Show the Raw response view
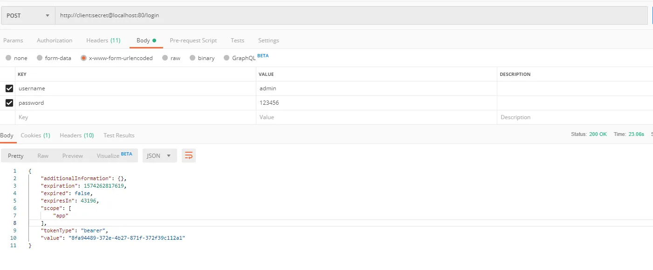Screen dimensions: 653x270 point(43,156)
